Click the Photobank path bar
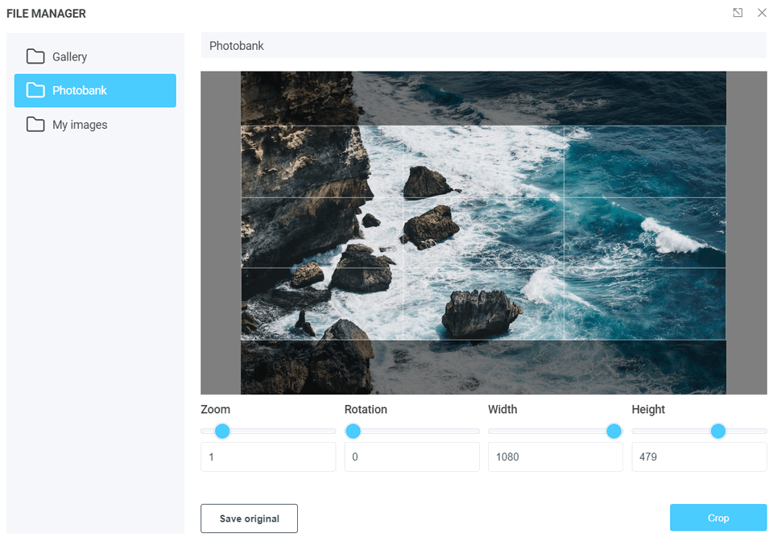This screenshot has height=537, width=773. tap(483, 46)
